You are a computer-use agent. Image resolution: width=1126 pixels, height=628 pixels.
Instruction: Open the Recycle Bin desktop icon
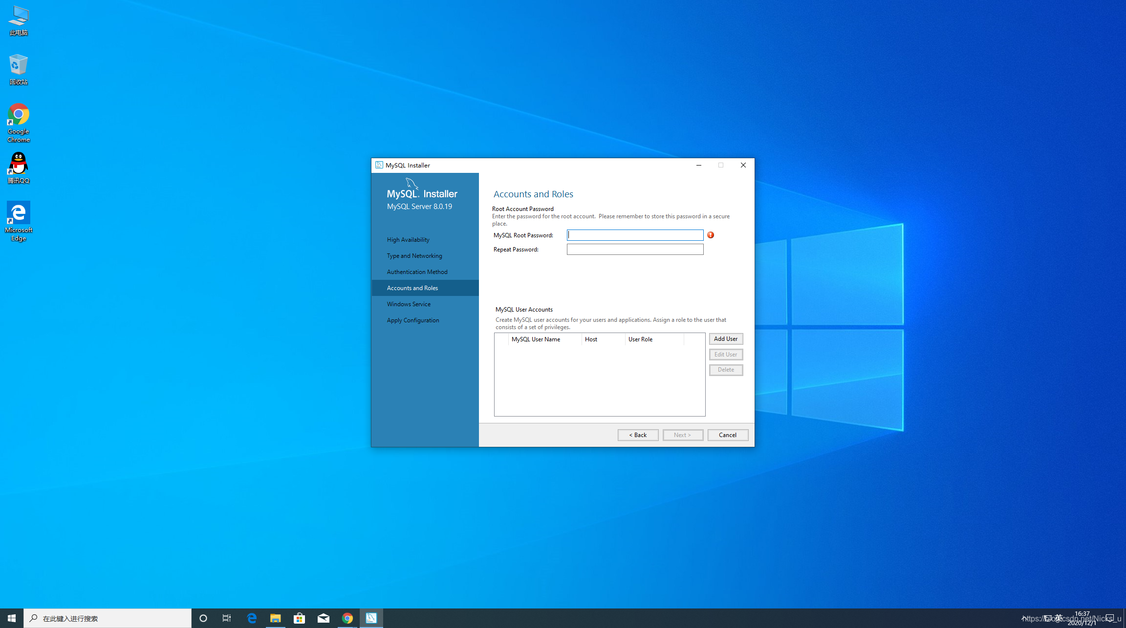19,69
